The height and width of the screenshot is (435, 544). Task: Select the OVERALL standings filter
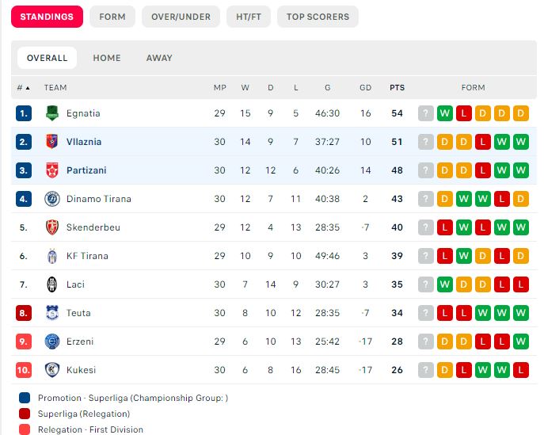48,58
